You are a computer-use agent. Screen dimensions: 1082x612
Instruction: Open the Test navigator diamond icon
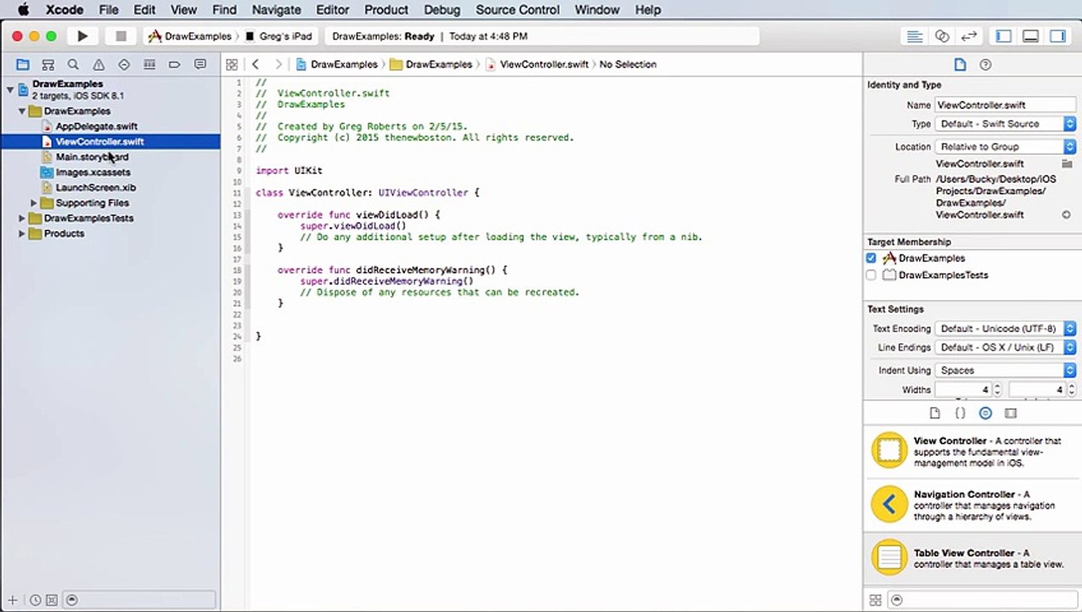pos(124,65)
